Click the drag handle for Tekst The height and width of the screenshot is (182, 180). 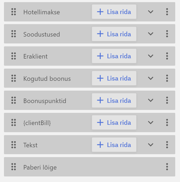(x=14, y=145)
